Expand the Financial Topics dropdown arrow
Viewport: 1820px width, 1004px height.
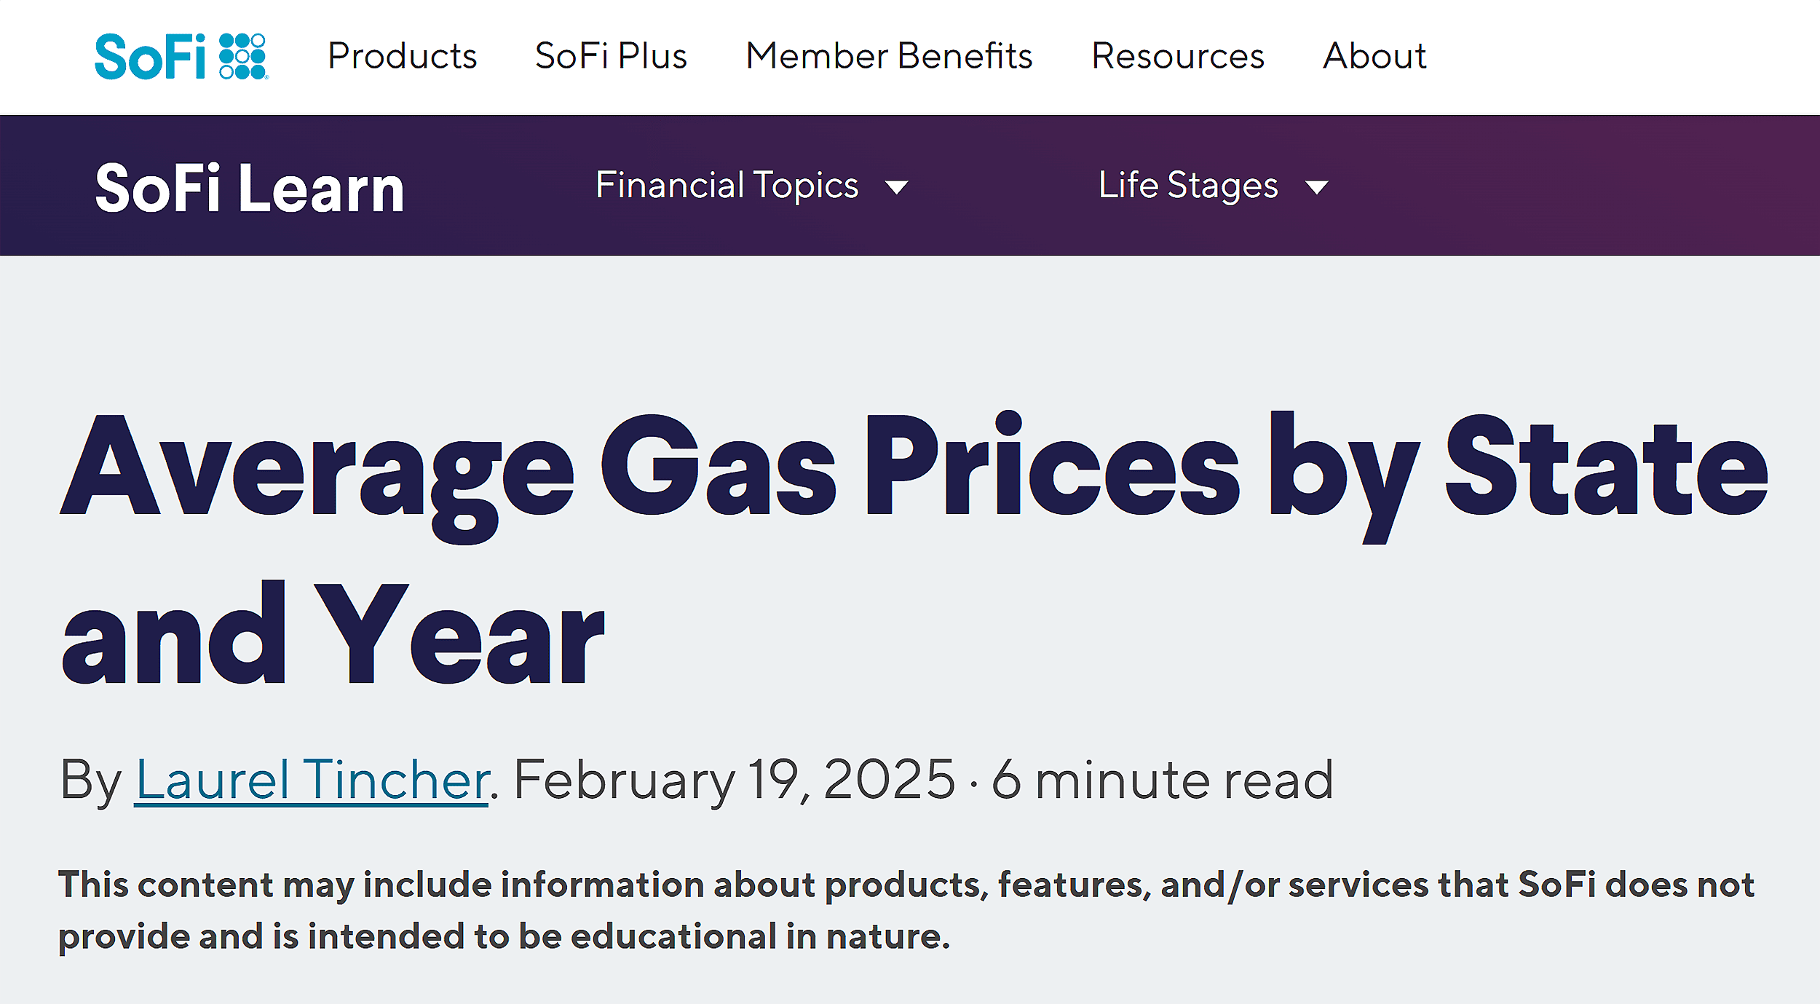pos(897,188)
